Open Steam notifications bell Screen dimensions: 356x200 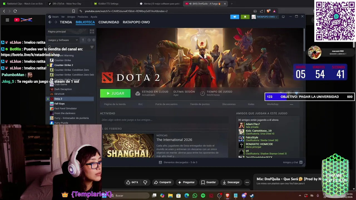click(245, 17)
